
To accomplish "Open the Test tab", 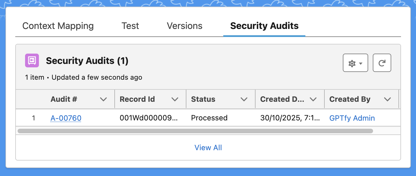I will 130,26.
